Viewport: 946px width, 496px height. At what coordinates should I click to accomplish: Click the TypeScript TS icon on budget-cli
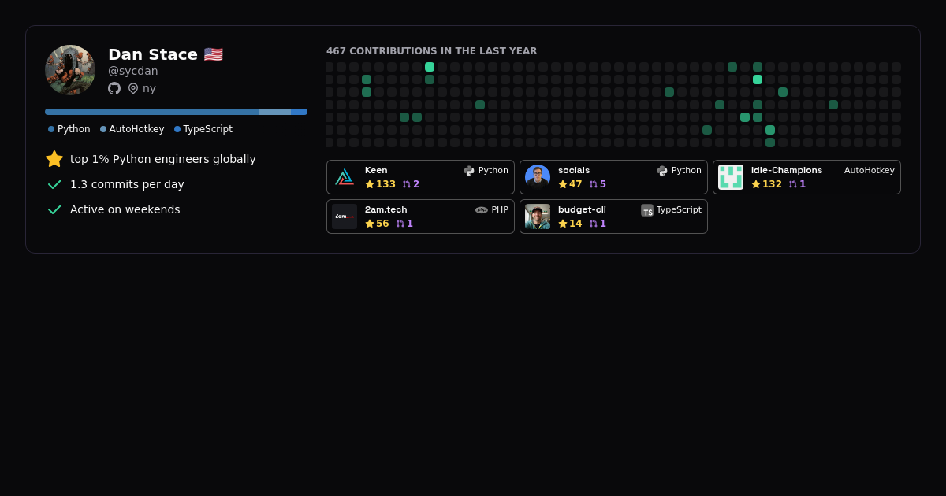click(x=647, y=210)
